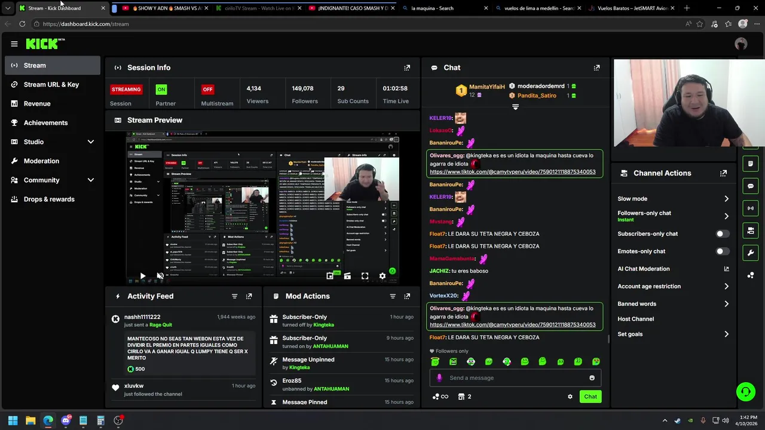Click the green Chat send button
The height and width of the screenshot is (430, 765).
click(x=590, y=397)
